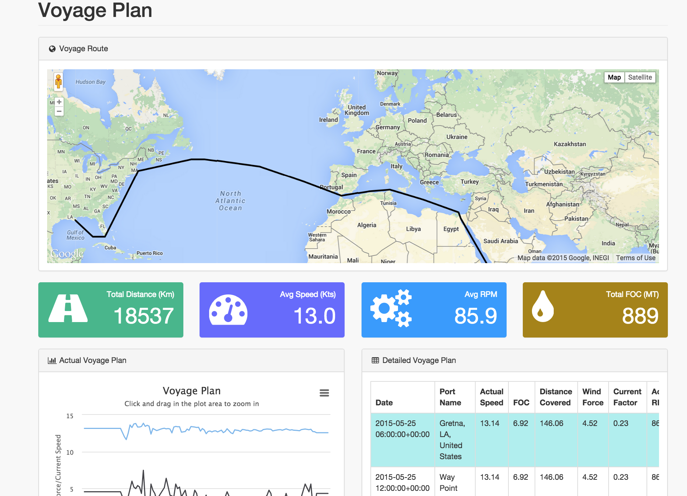Click the globe icon beside Voyage Route
Screen dimensions: 687x496
[52, 49]
